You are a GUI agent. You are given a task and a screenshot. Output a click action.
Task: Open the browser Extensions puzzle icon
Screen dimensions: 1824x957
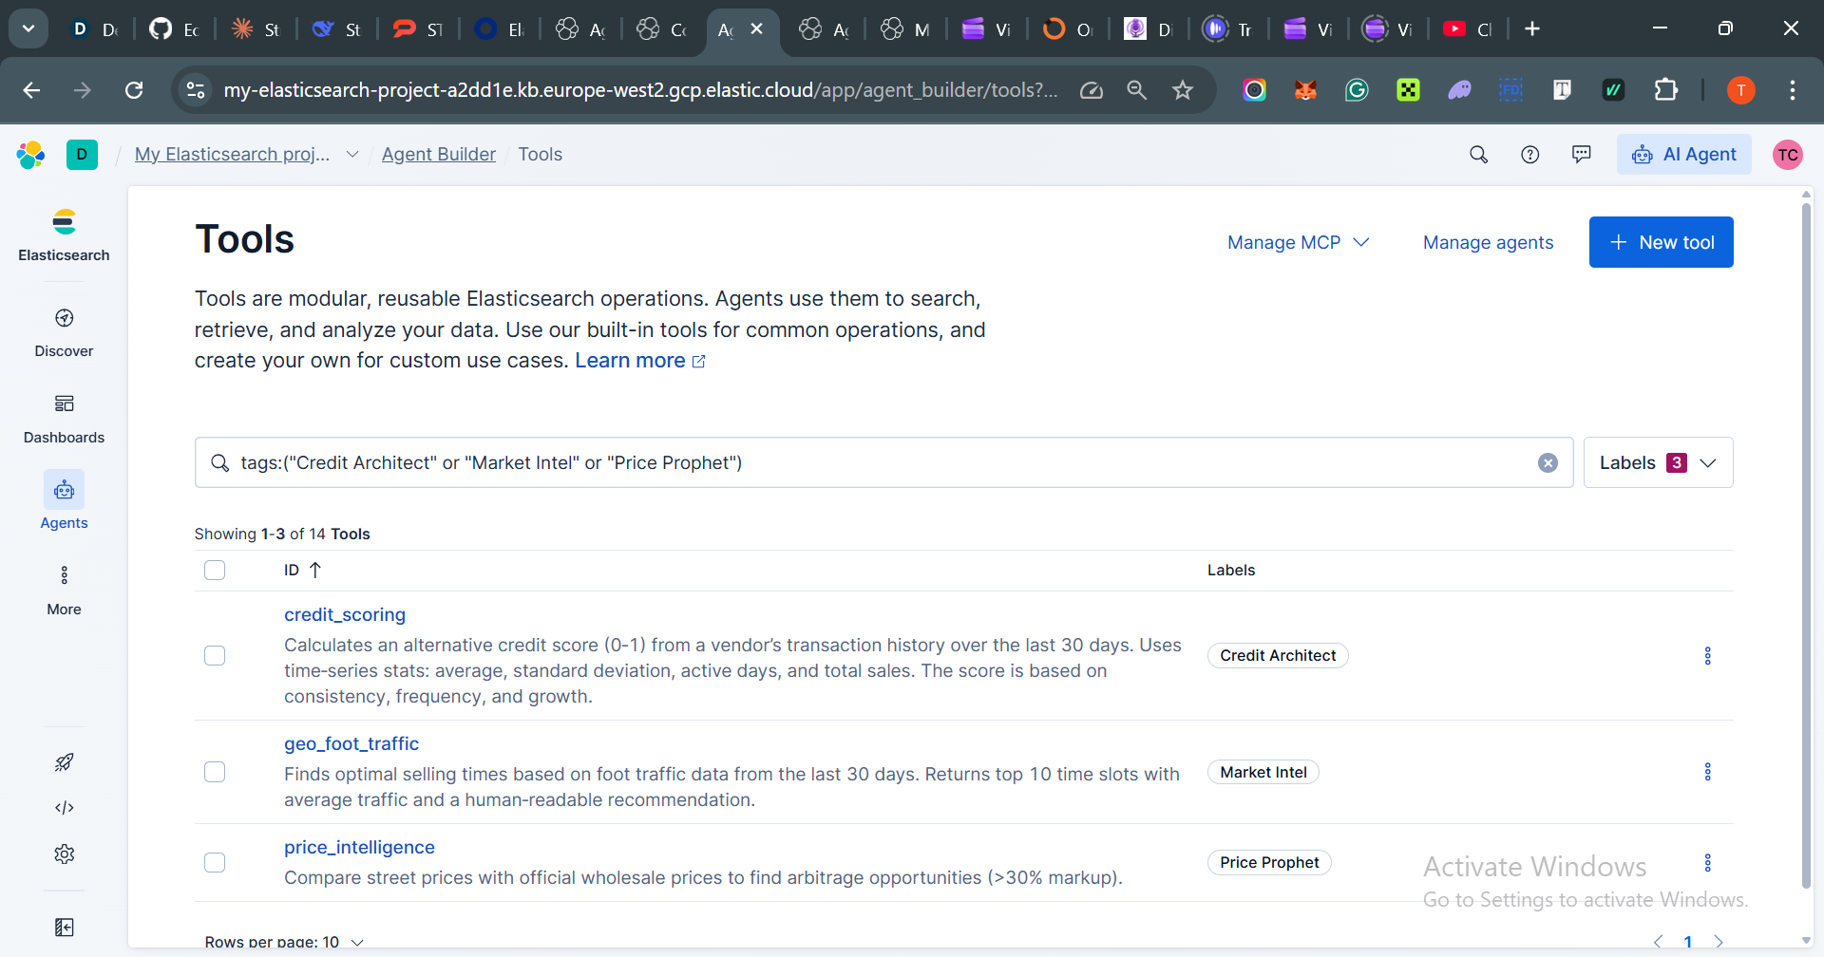tap(1665, 90)
